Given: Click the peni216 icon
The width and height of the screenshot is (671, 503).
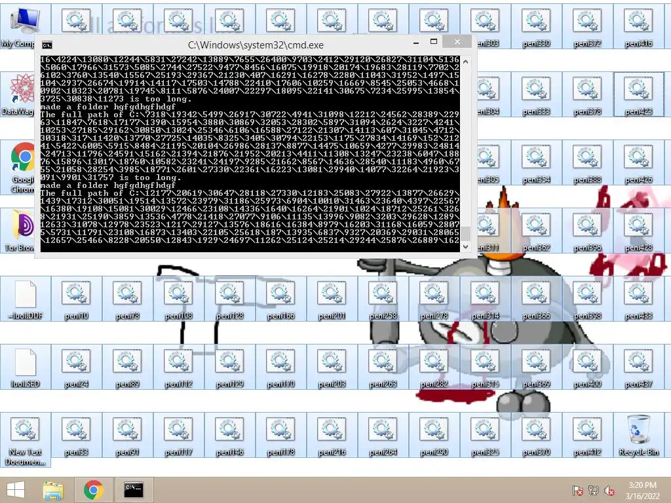Looking at the screenshot, I should 332,436.
